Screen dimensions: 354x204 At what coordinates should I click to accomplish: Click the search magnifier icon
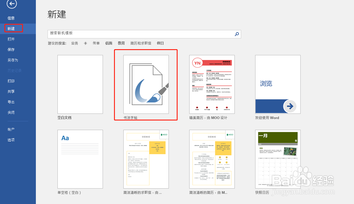click(237, 34)
